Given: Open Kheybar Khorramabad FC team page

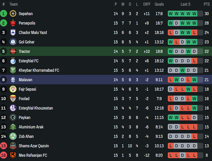Looking at the screenshot, I should [39, 70].
